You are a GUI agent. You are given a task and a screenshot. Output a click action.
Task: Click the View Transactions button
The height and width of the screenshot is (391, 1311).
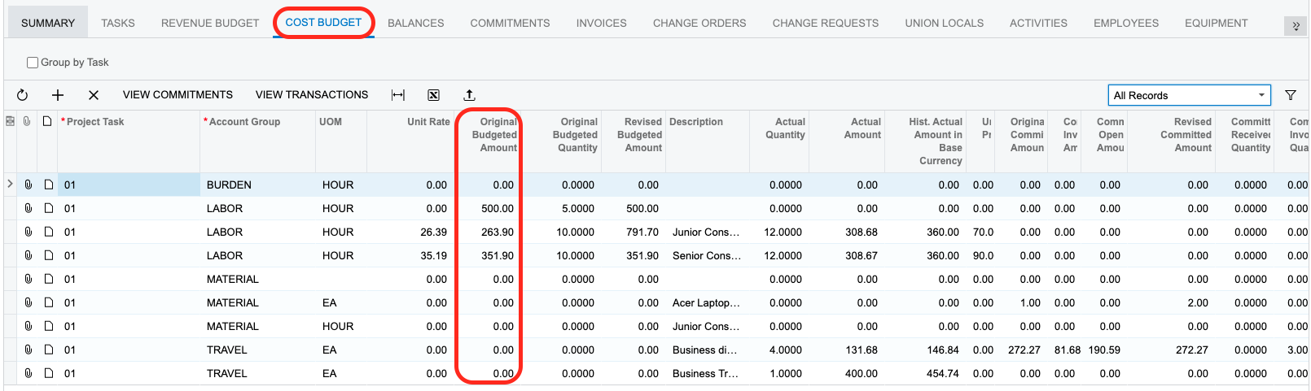click(x=312, y=95)
